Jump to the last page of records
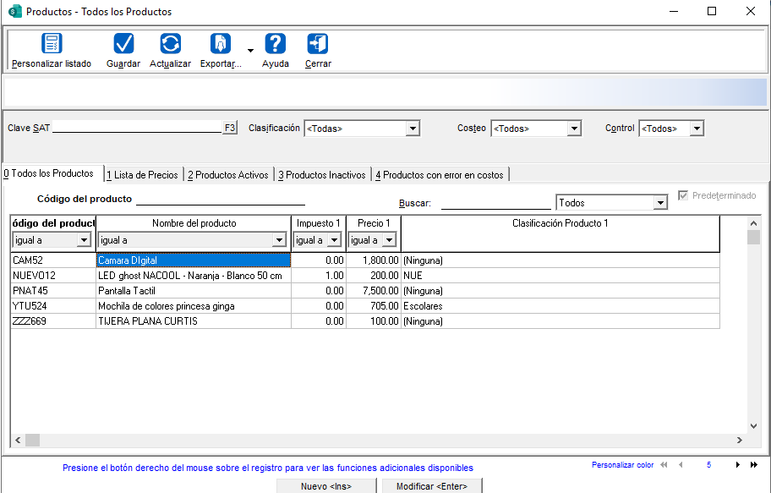 754,464
